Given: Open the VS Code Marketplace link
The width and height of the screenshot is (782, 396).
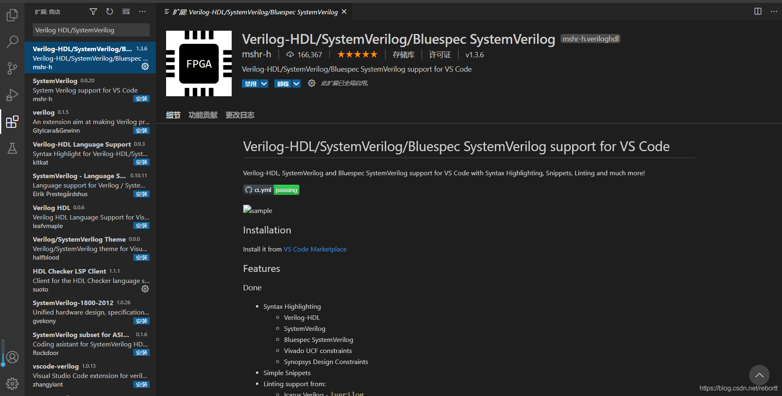Looking at the screenshot, I should pyautogui.click(x=315, y=249).
